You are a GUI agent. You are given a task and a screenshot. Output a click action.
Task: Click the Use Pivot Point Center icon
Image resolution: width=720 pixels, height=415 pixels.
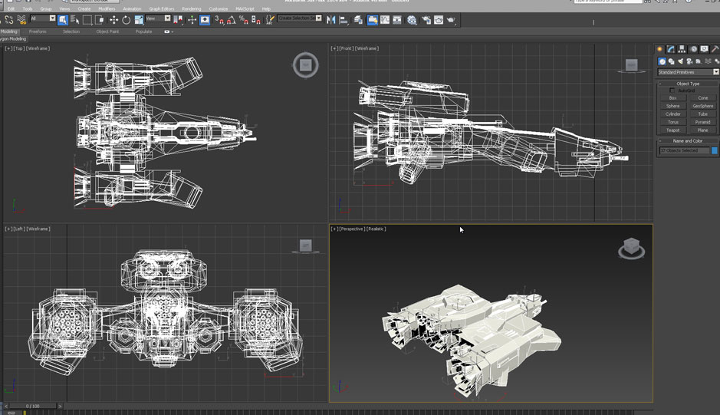pos(178,20)
